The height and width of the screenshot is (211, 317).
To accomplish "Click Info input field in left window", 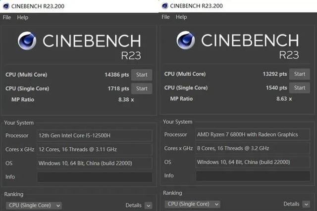I will click(x=95, y=177).
